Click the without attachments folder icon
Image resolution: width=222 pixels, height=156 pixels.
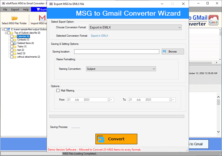[x=15, y=57]
